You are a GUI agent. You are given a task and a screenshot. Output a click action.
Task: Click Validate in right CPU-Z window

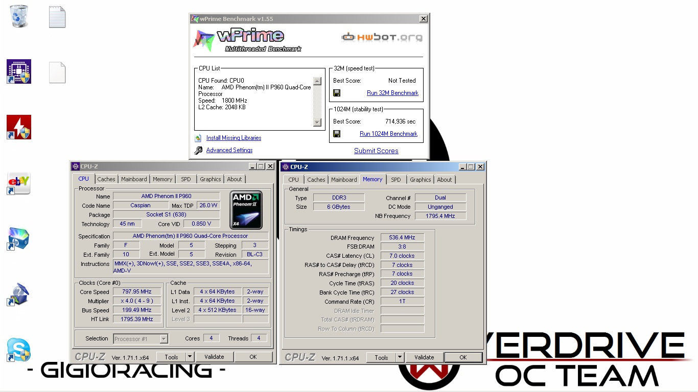pyautogui.click(x=425, y=357)
